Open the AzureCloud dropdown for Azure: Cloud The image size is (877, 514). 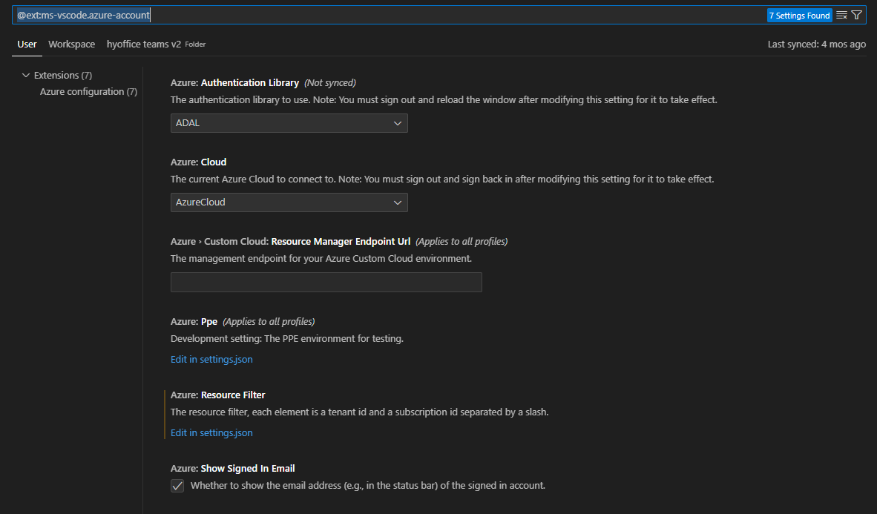[289, 202]
